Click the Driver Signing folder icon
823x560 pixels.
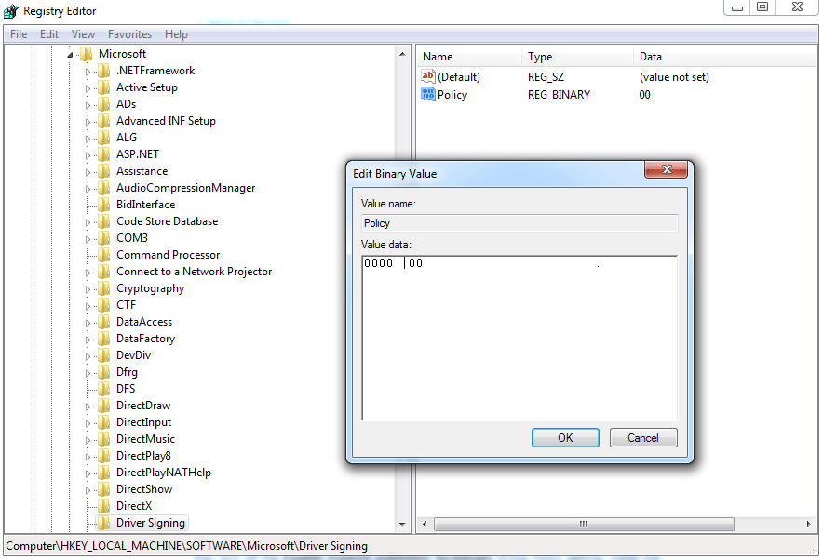(104, 524)
